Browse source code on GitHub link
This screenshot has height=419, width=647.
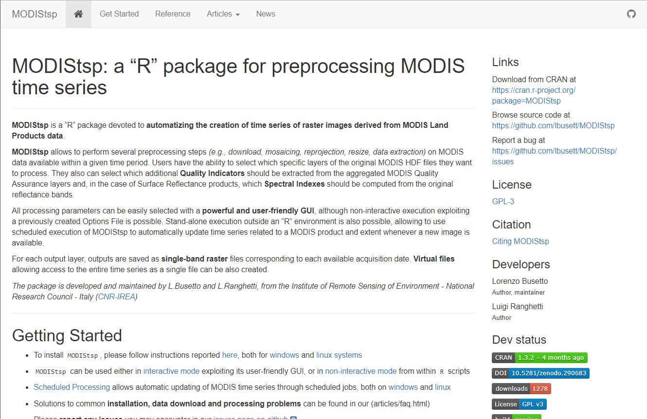point(553,126)
